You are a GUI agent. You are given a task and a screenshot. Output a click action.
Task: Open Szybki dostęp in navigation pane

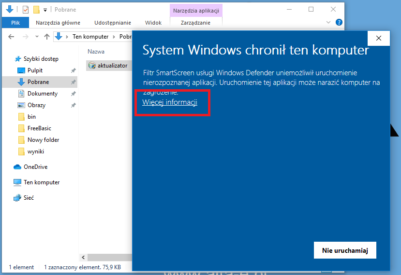[41, 59]
